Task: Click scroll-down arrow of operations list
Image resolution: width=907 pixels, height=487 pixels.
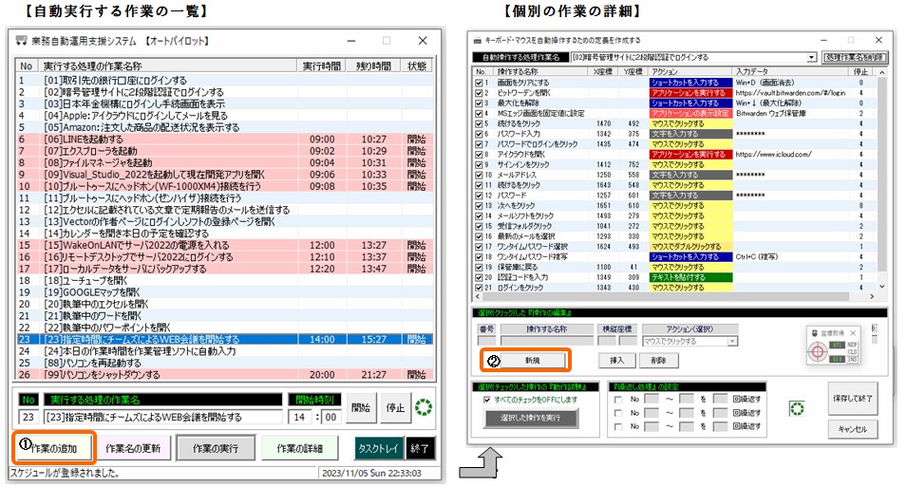Action: 882,287
